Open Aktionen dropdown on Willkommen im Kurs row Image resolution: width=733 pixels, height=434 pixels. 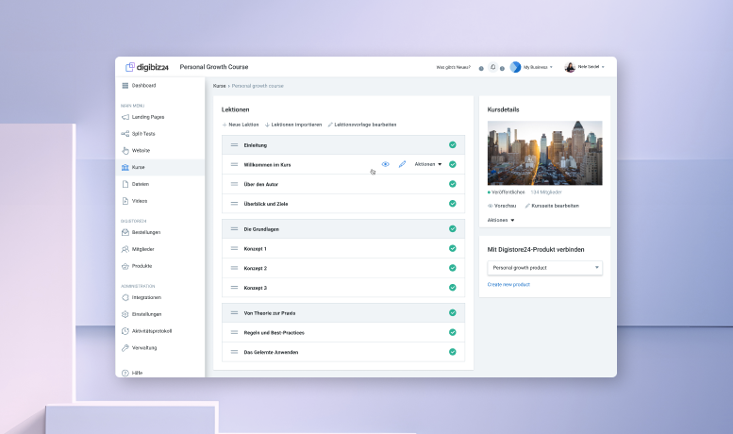(428, 164)
